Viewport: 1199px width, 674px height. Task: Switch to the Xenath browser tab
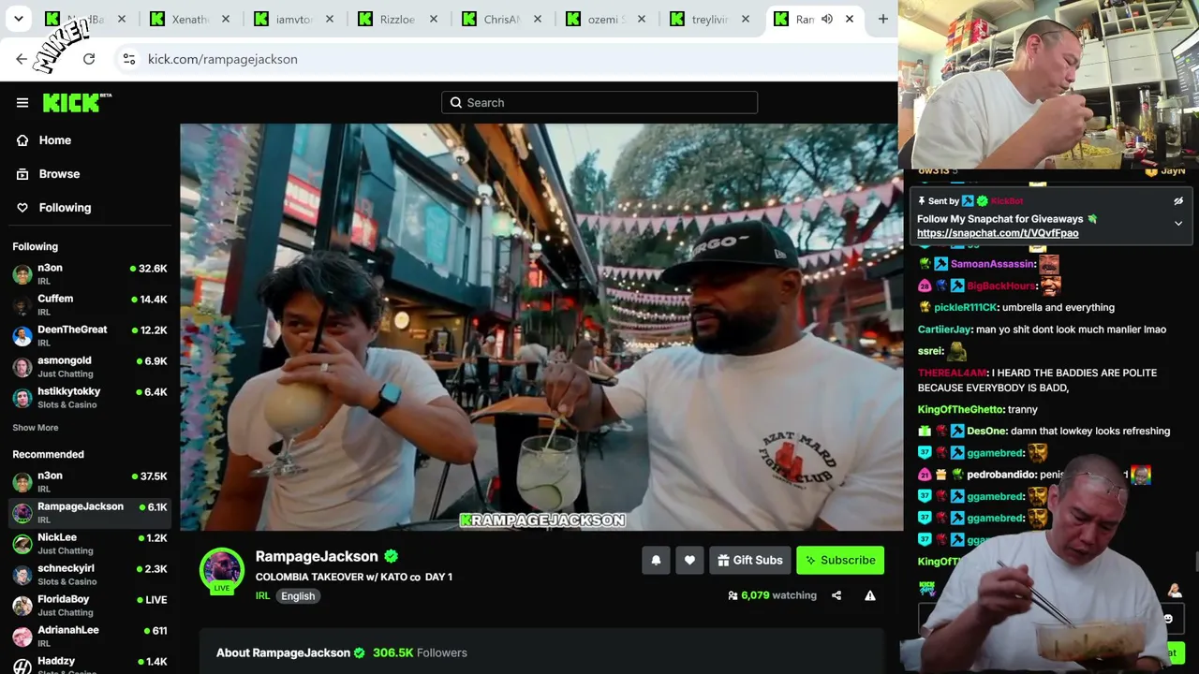pyautogui.click(x=190, y=19)
